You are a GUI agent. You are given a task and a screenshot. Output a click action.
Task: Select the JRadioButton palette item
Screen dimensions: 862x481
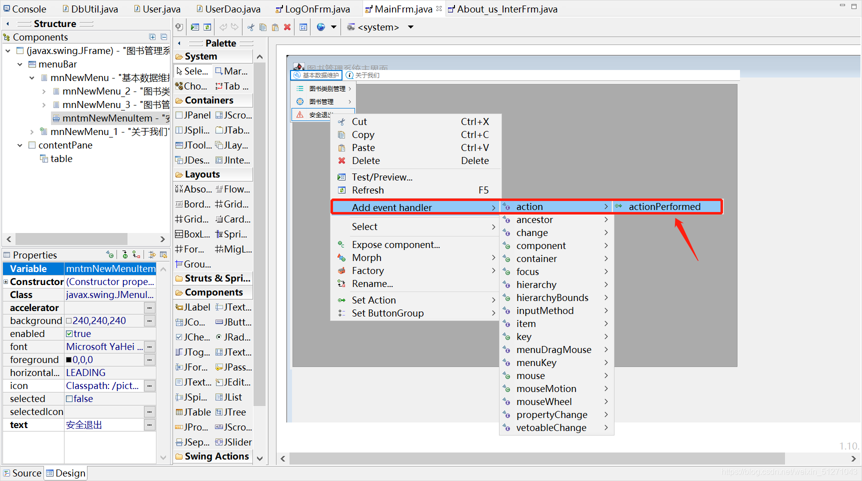[x=232, y=337]
